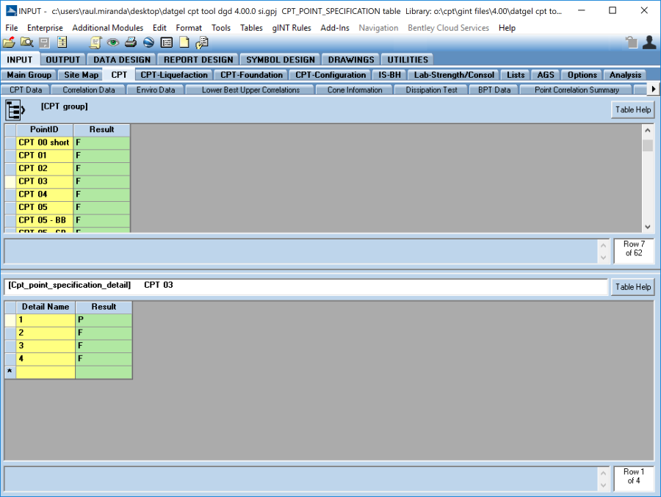Click the empty new Detail Name cell
This screenshot has width=661, height=497.
pyautogui.click(x=46, y=372)
